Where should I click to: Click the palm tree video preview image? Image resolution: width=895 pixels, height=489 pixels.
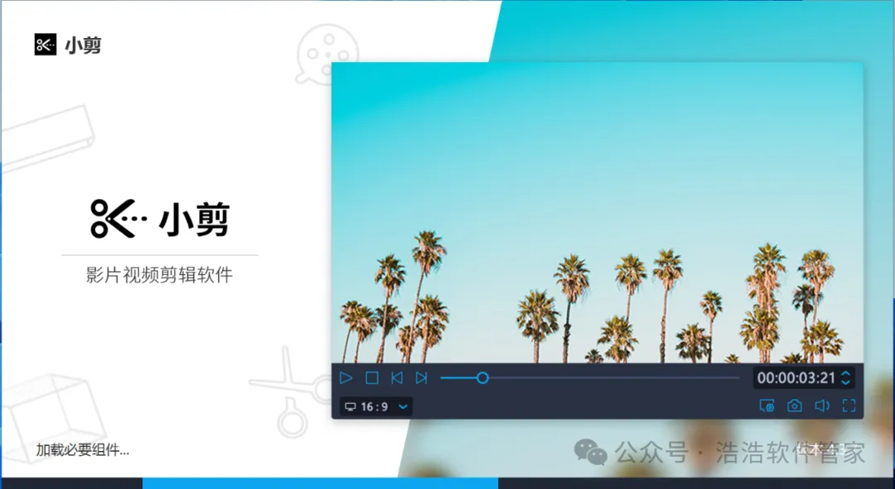coord(597,212)
